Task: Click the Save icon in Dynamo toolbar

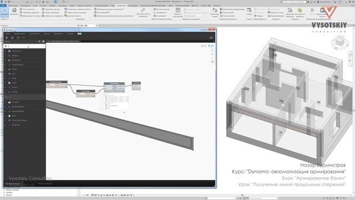Action: [x=18, y=38]
